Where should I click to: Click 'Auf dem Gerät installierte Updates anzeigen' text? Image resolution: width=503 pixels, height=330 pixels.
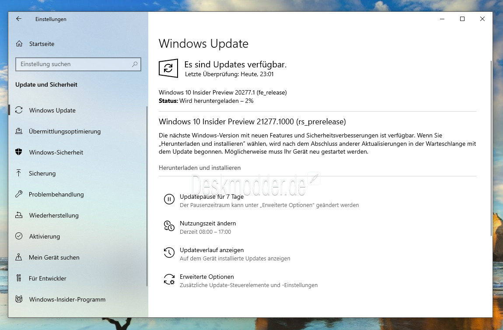[235, 258]
